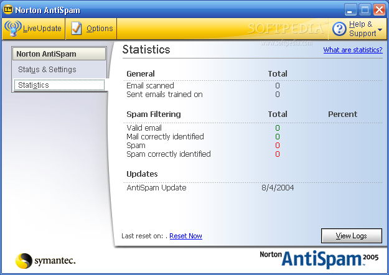Click the Statistics page title
The width and height of the screenshot is (389, 275).
146,49
